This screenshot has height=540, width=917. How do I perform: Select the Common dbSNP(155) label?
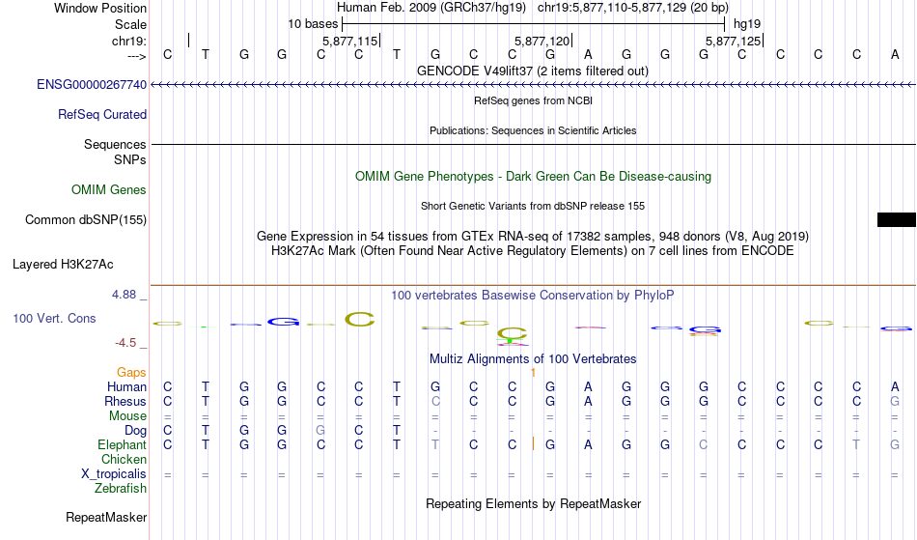(86, 220)
